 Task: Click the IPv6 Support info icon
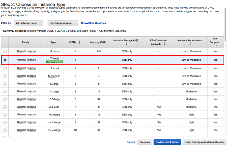coord(215,46)
